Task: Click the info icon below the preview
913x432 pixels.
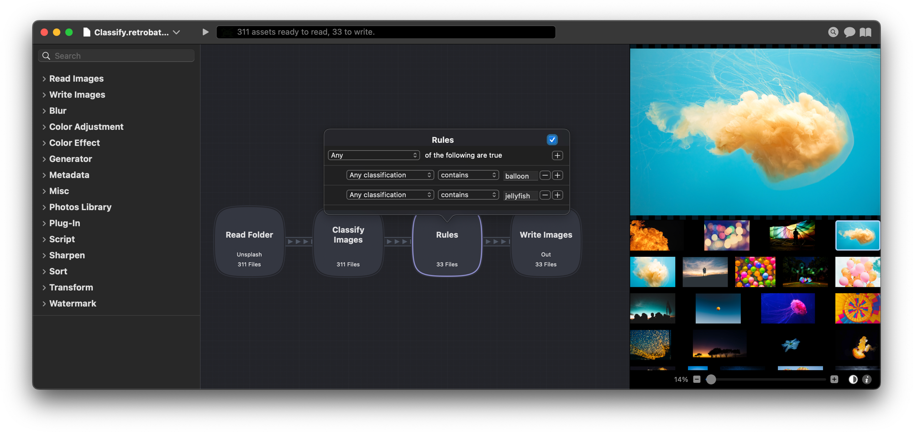Action: 867,380
